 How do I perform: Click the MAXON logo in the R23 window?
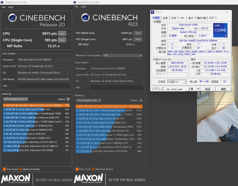pyautogui.click(x=88, y=178)
